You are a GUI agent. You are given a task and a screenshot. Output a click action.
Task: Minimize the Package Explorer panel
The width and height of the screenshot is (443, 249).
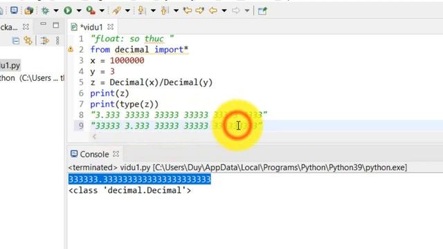[x=43, y=24]
